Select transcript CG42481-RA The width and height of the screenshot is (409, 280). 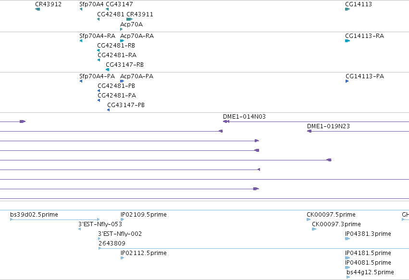[117, 55]
